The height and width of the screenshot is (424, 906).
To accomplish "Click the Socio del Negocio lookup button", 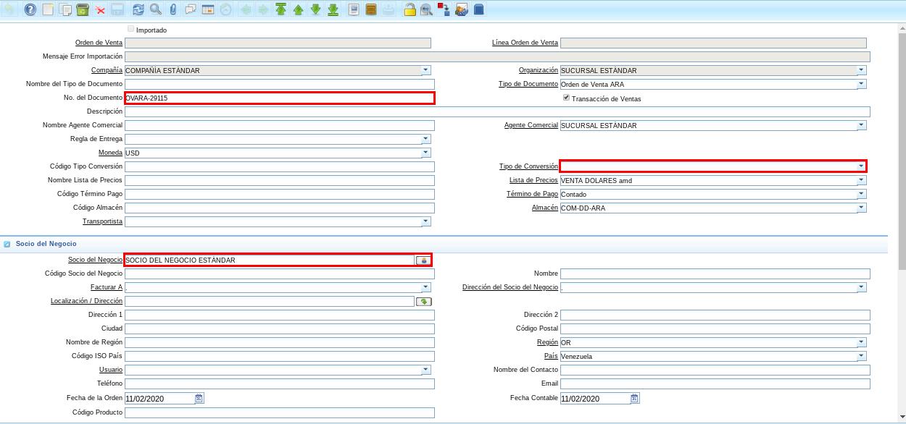I will pyautogui.click(x=423, y=260).
